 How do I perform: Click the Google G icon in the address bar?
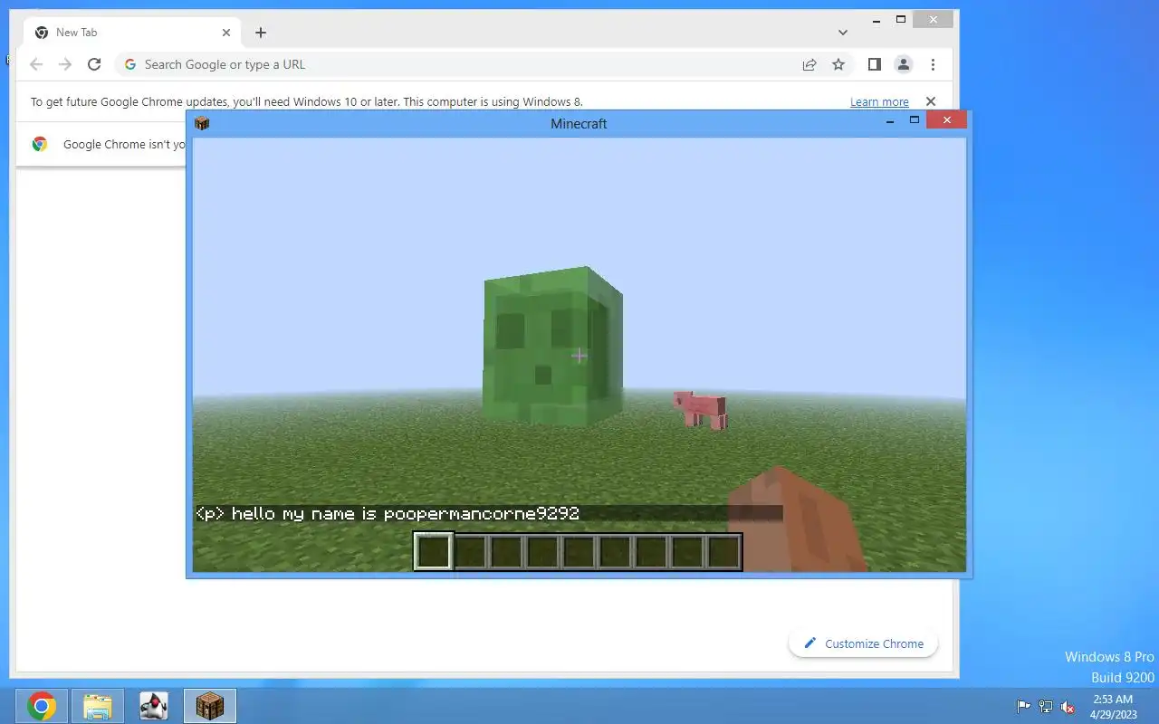130,64
